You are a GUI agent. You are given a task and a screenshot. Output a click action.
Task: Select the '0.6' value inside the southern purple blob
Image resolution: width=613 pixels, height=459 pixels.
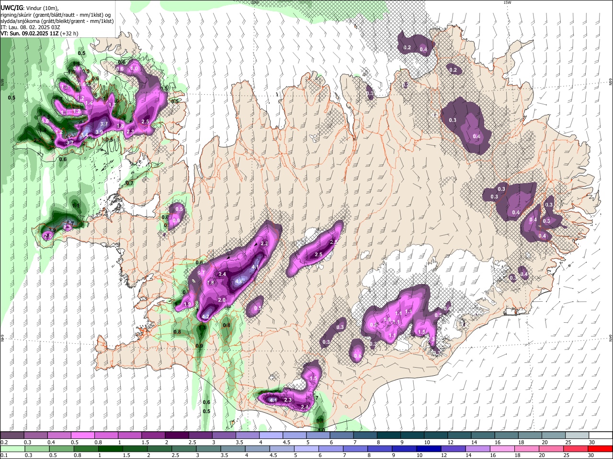pyautogui.click(x=357, y=356)
